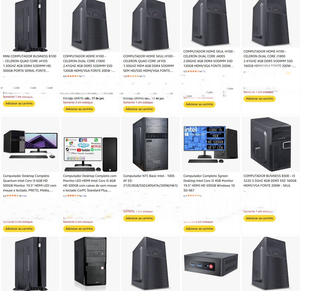Open NTC tower case product image
The width and height of the screenshot is (318, 291).
point(151,144)
